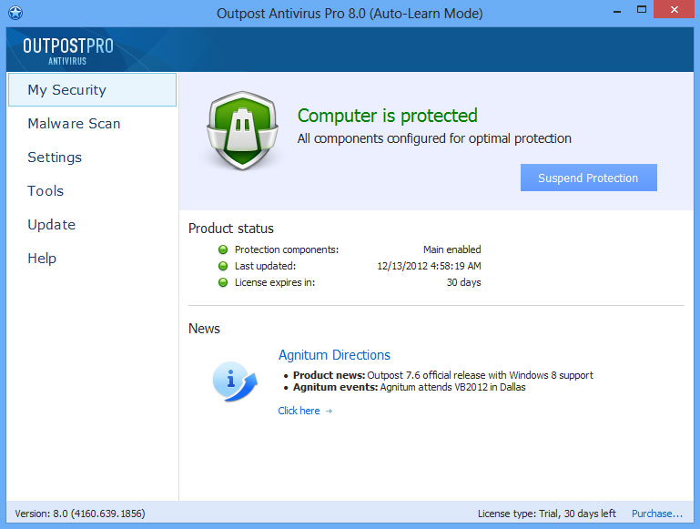Click the 'License expires in:' label
Screen dimensions: 700x529
click(275, 282)
